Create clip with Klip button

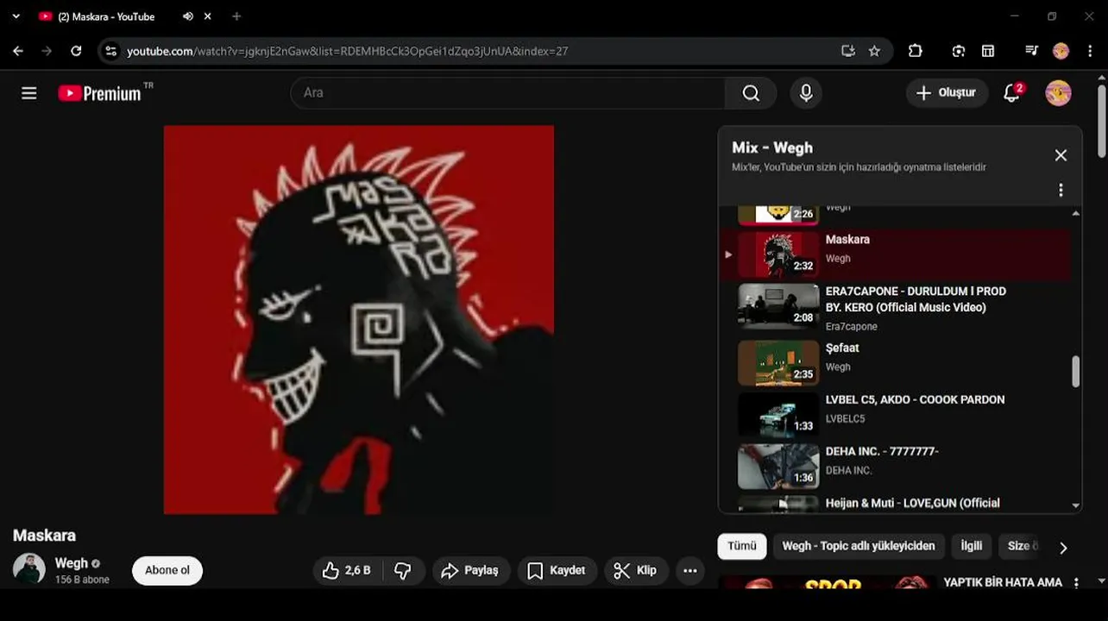[x=635, y=570]
